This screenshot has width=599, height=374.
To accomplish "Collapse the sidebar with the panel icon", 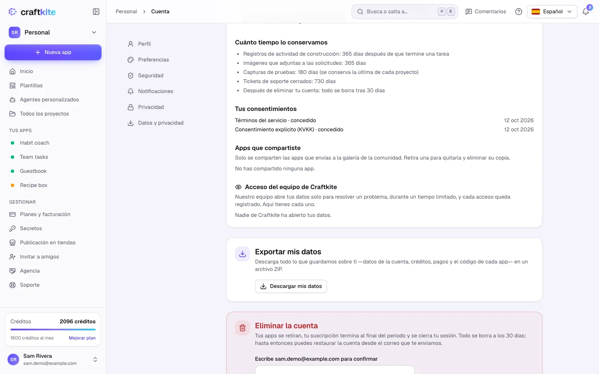I will point(96,12).
